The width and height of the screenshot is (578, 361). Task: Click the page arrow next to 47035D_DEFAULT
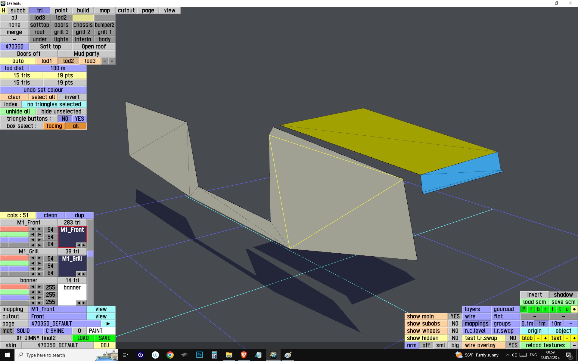click(x=108, y=324)
